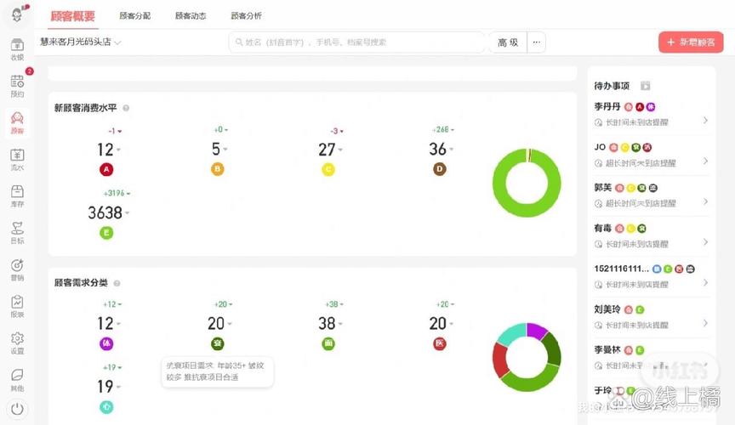Click the multicolor demand category donut chart
This screenshot has width=735, height=425.
tap(527, 357)
